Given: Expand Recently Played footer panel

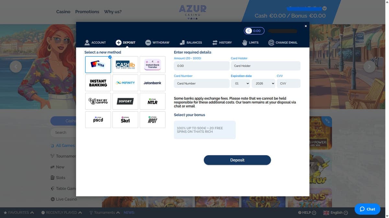Looking at the screenshot, I should (62, 213).
